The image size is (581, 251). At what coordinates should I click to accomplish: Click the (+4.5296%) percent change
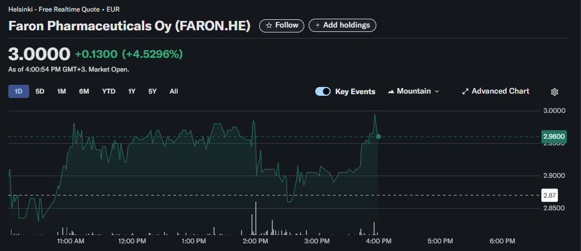point(152,54)
